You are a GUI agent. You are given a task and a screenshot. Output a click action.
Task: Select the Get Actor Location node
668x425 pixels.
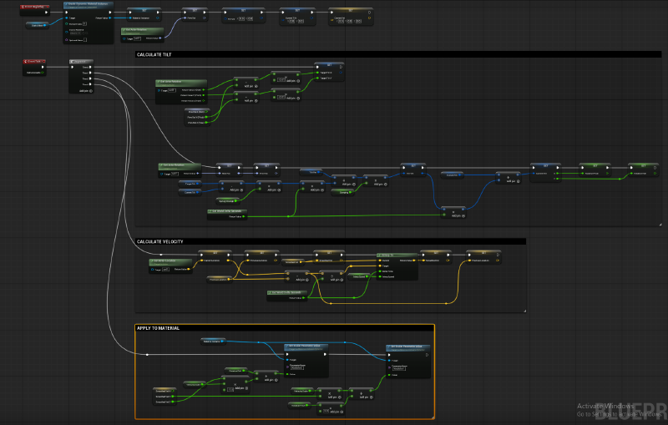click(x=163, y=260)
